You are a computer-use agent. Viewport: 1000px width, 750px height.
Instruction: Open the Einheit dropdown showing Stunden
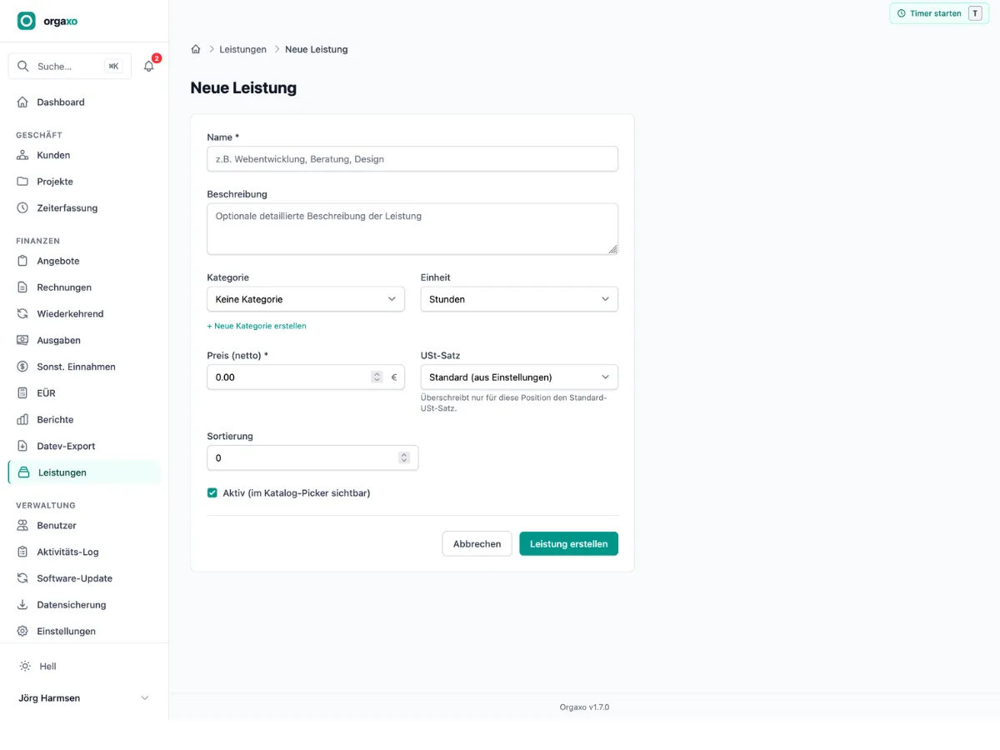point(519,299)
